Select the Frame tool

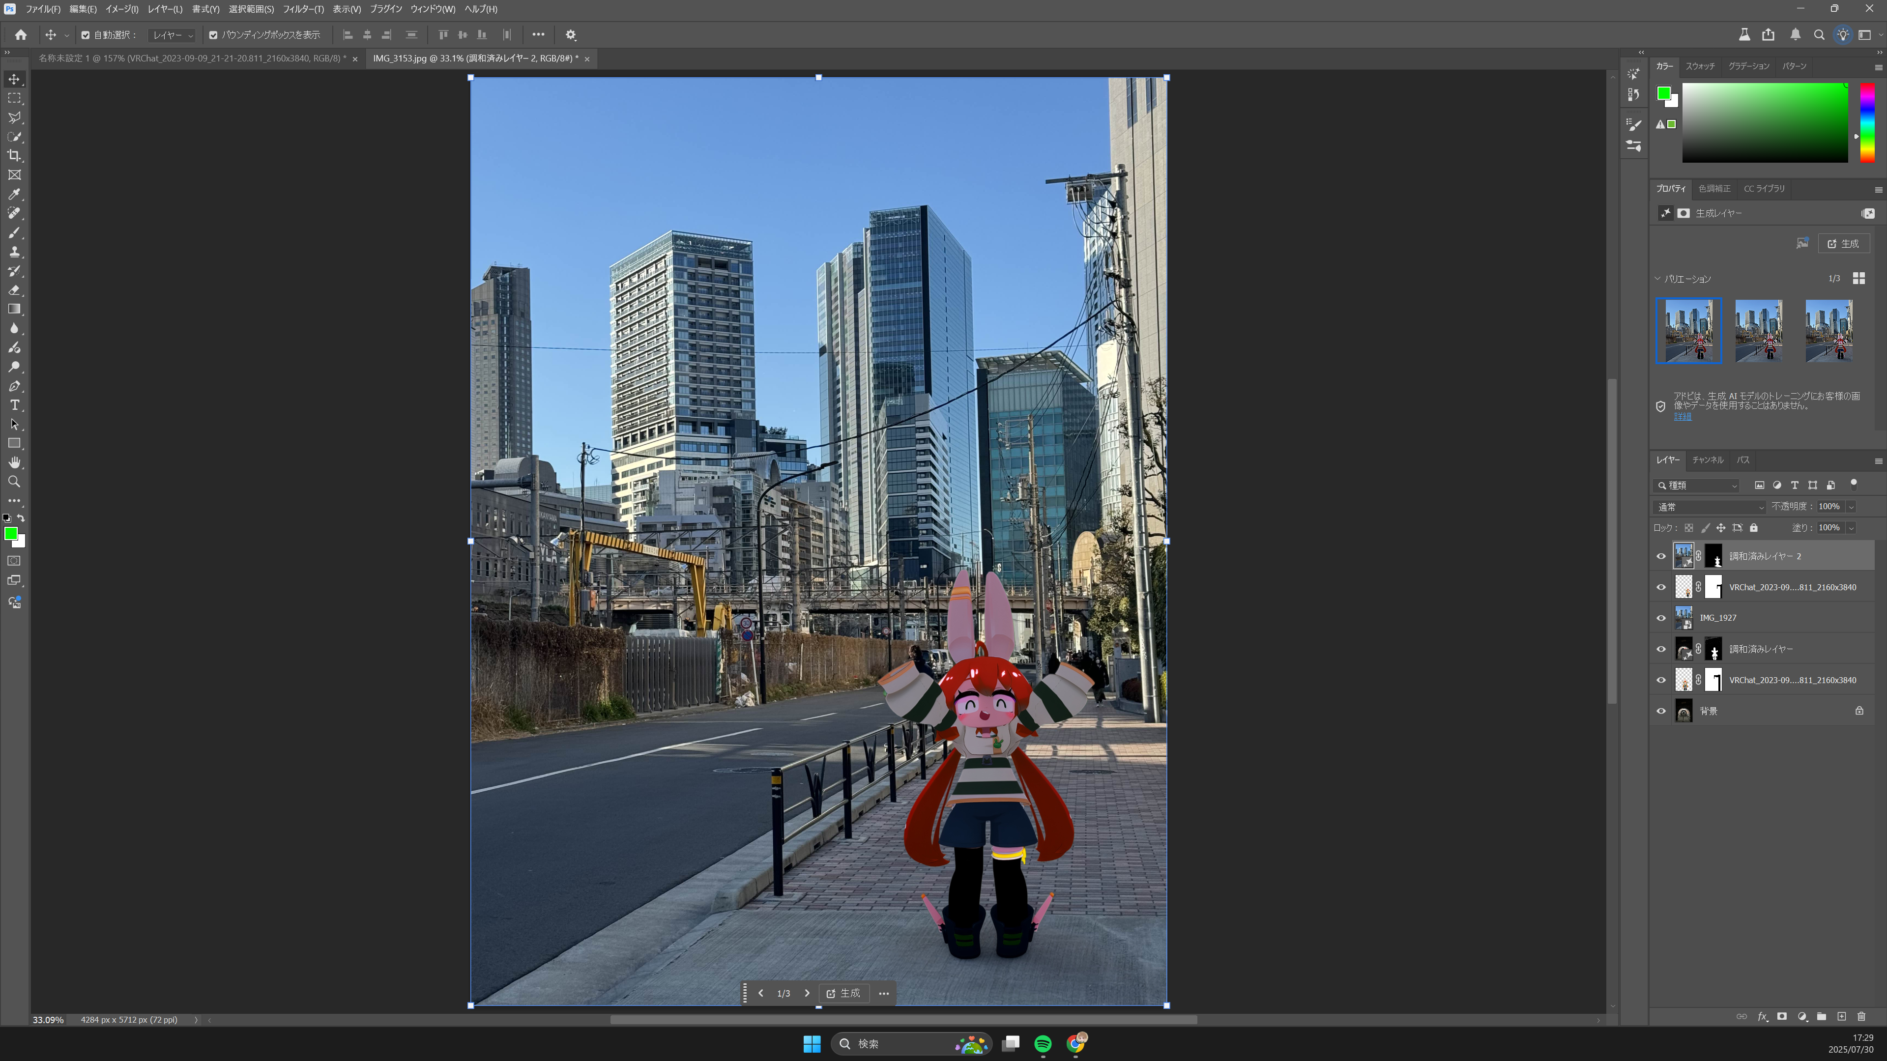click(14, 175)
